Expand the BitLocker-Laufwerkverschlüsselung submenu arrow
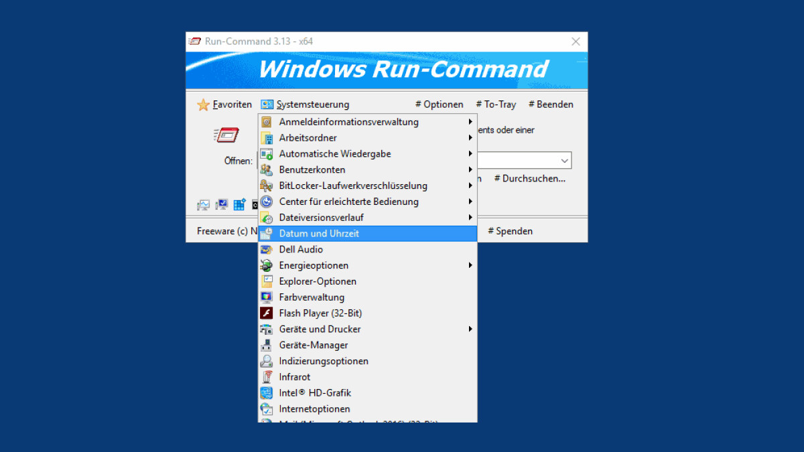This screenshot has height=452, width=804. tap(470, 186)
